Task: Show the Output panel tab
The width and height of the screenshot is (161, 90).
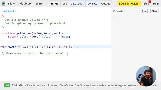Action: click(x=106, y=4)
